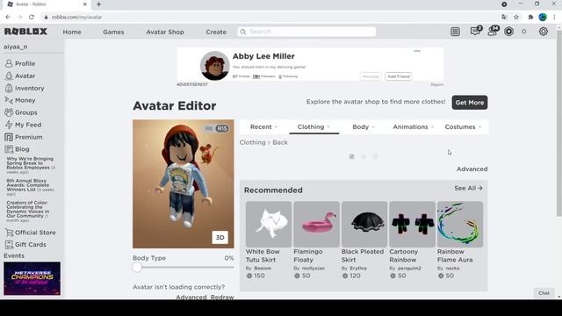Click the Clothing breadcrumb link

(x=252, y=142)
